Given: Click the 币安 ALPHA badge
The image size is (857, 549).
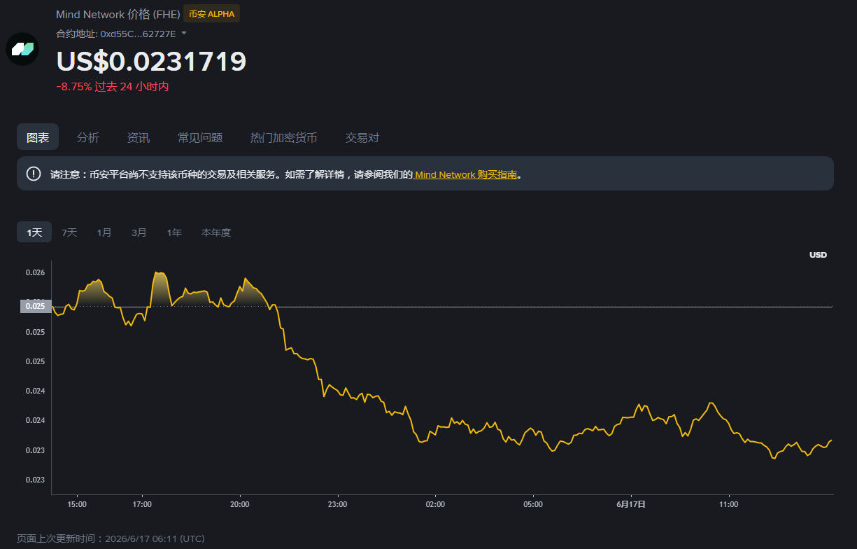Looking at the screenshot, I should [211, 14].
